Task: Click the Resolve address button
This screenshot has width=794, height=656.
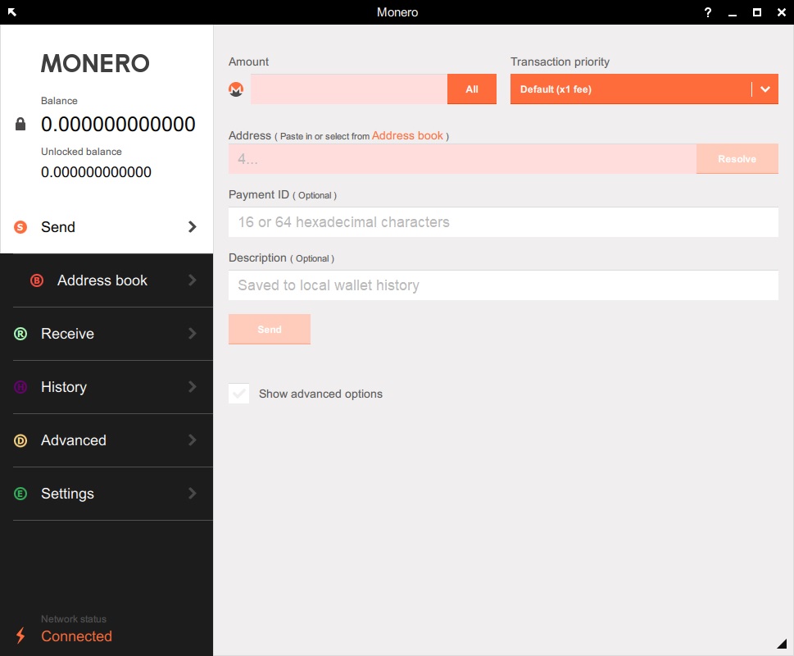Action: [x=737, y=159]
